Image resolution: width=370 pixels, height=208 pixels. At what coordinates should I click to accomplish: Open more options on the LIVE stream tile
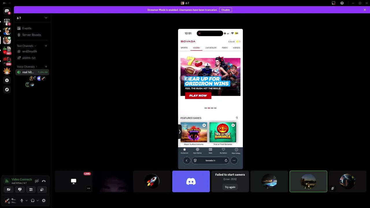[88, 188]
